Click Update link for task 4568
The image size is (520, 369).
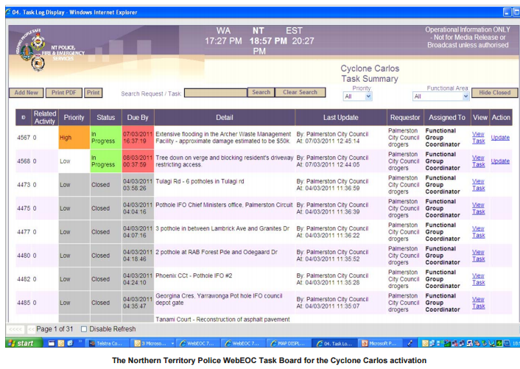(500, 161)
